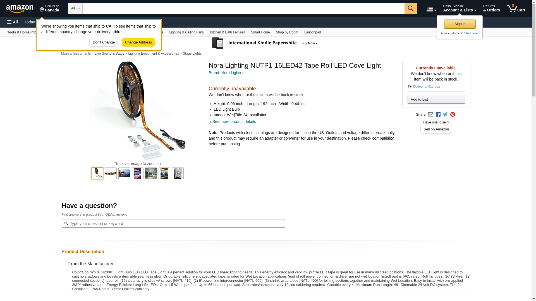
Task: Expand the search category All dropdown
Action: pos(75,8)
